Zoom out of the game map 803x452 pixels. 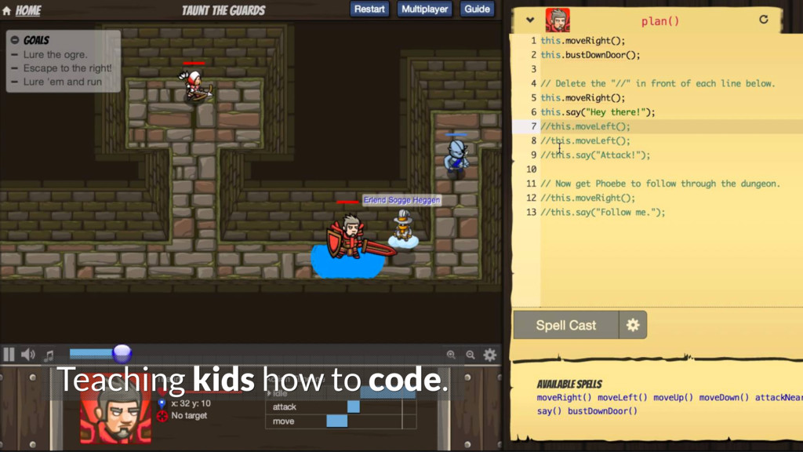(471, 355)
